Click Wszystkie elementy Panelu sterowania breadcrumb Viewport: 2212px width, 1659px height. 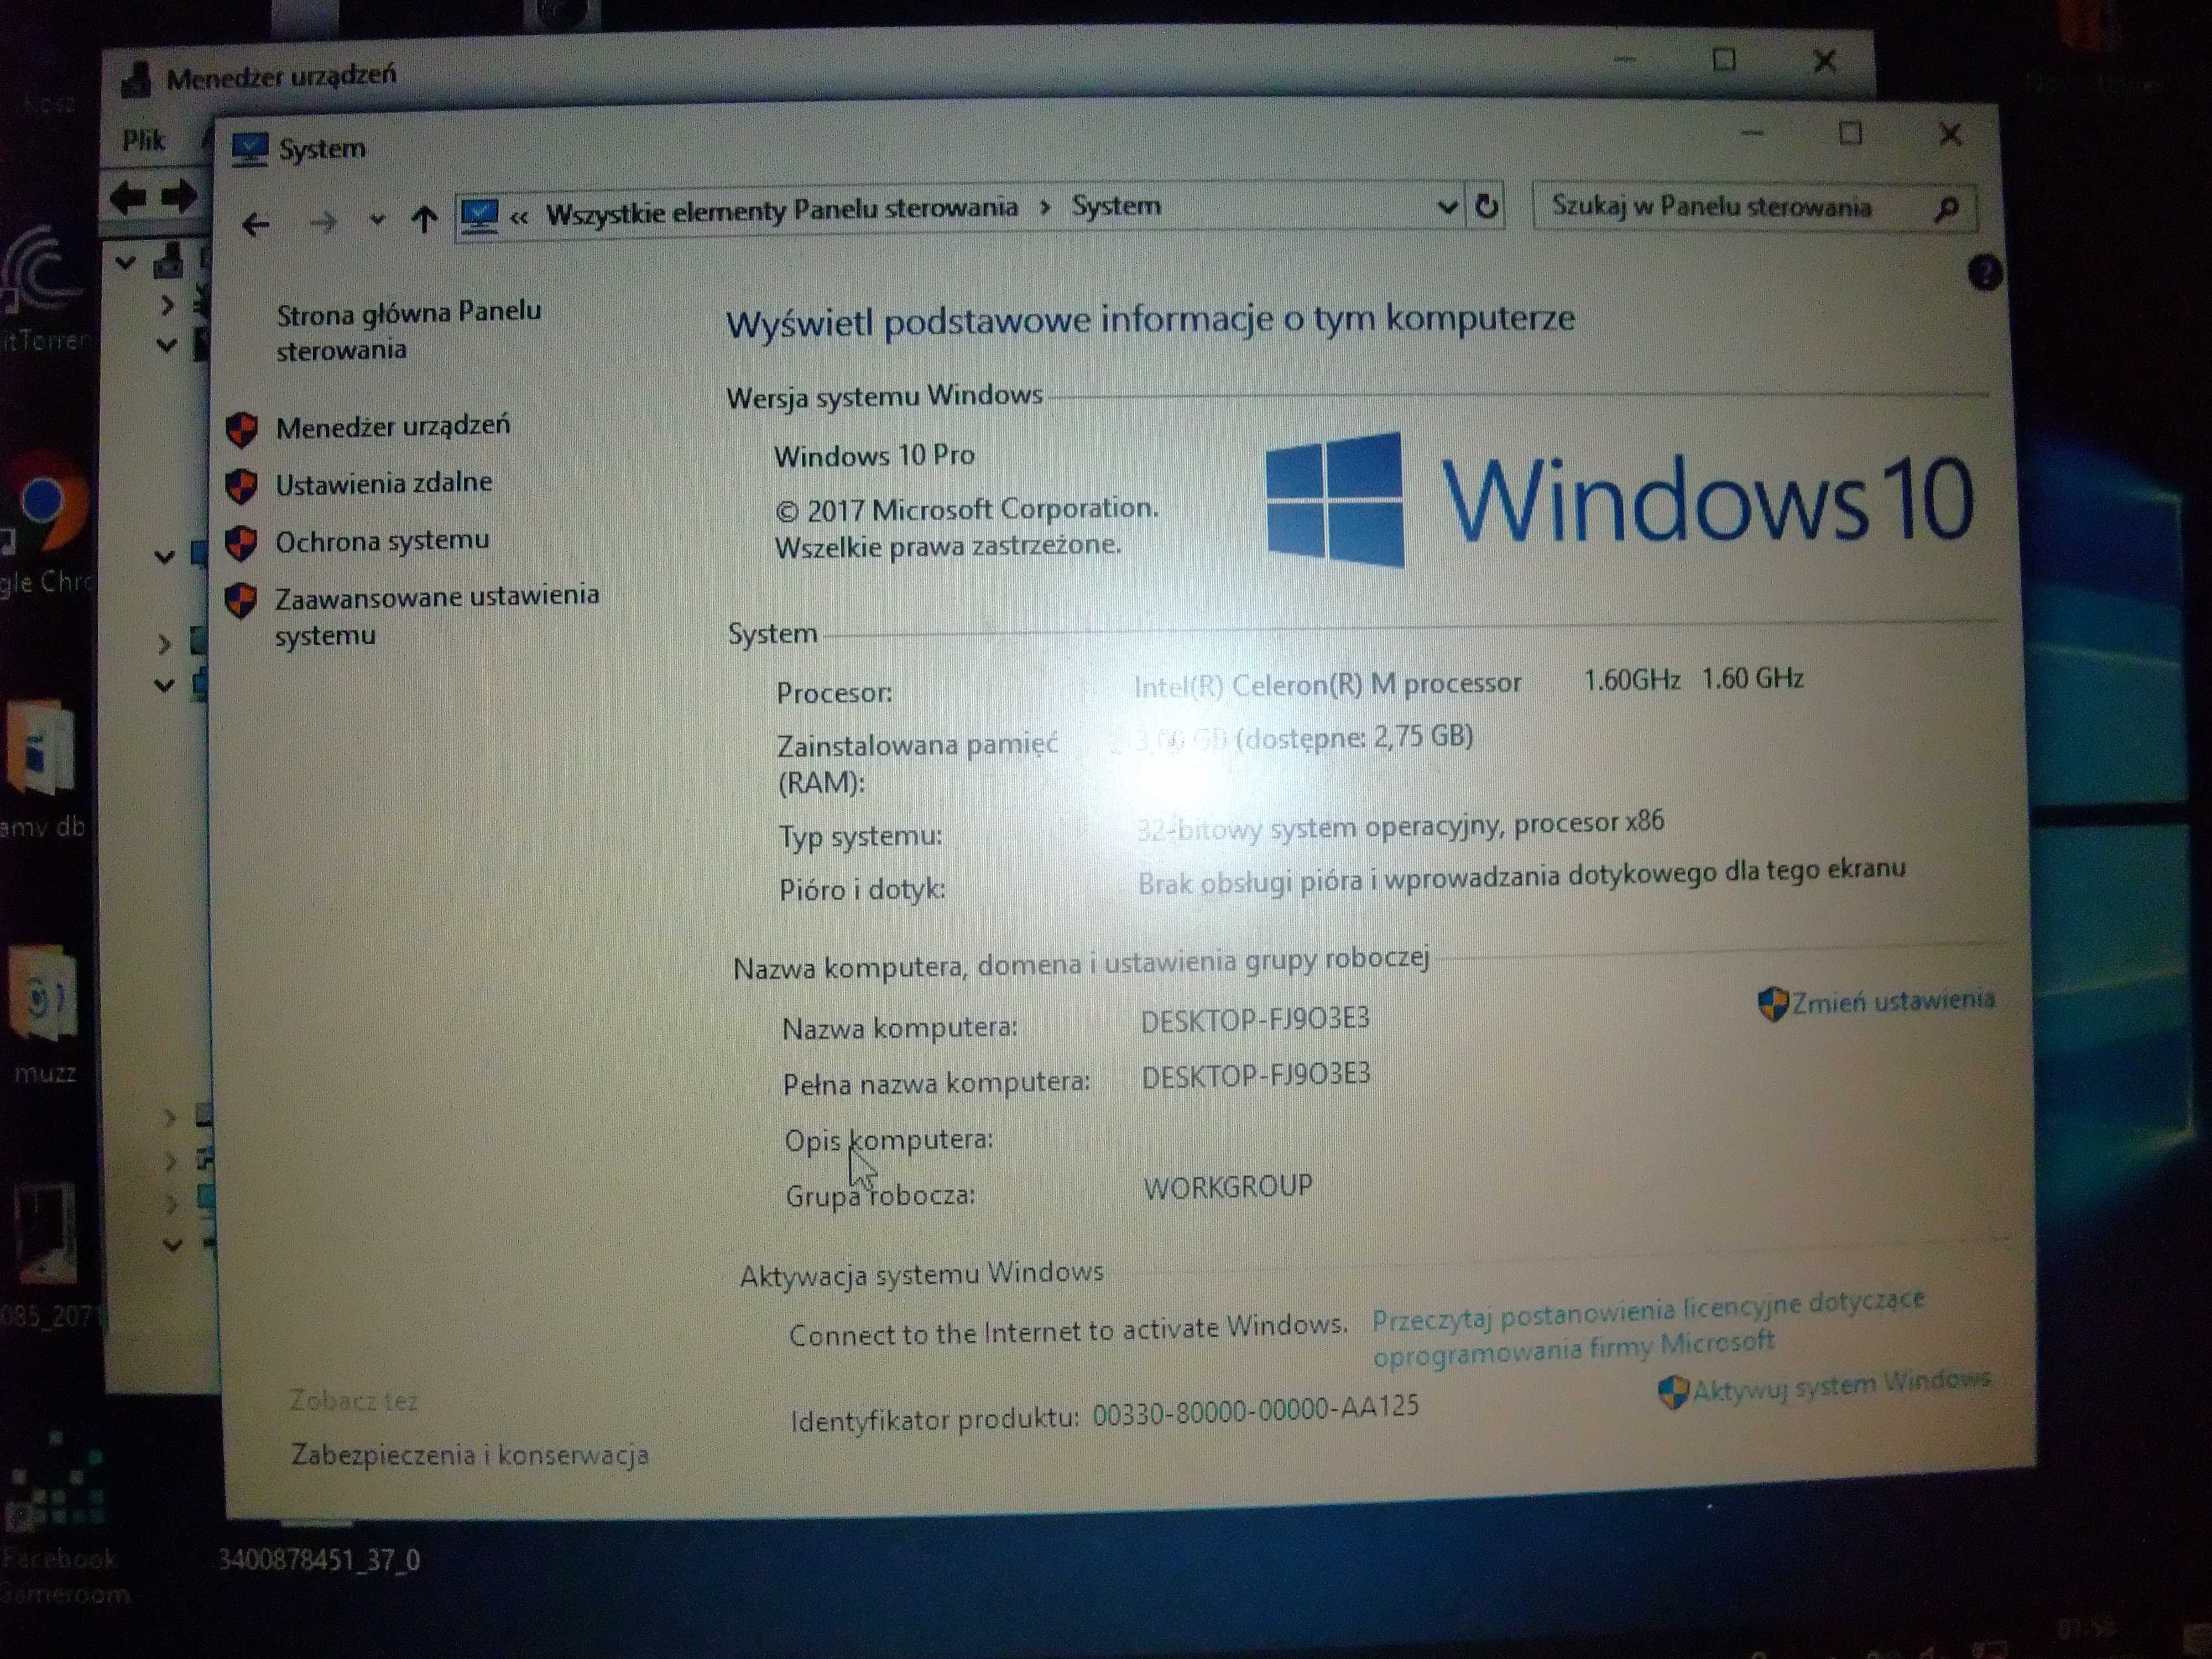[x=782, y=210]
